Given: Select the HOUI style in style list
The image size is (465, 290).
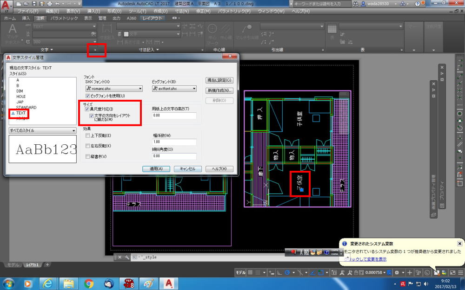Looking at the screenshot, I should [x=21, y=97].
